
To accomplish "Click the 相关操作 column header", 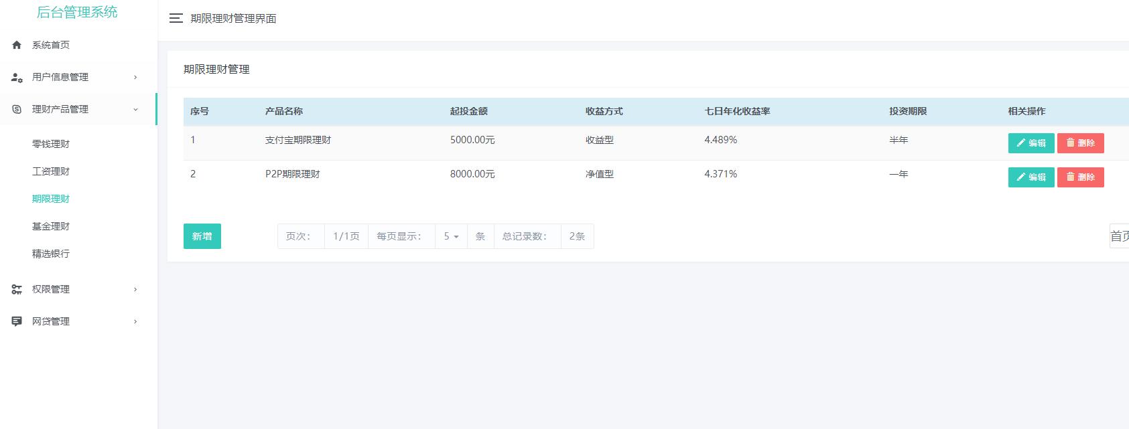I will (x=1027, y=111).
